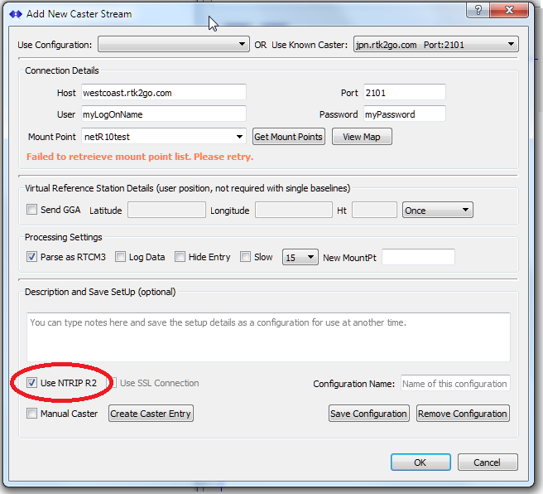Image resolution: width=543 pixels, height=494 pixels.
Task: Close the Add New Caster Stream dialog
Action: click(x=509, y=10)
